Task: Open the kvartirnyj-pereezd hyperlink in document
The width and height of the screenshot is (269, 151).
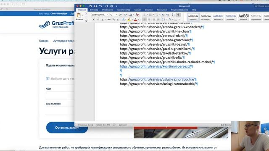Action: pos(155,66)
